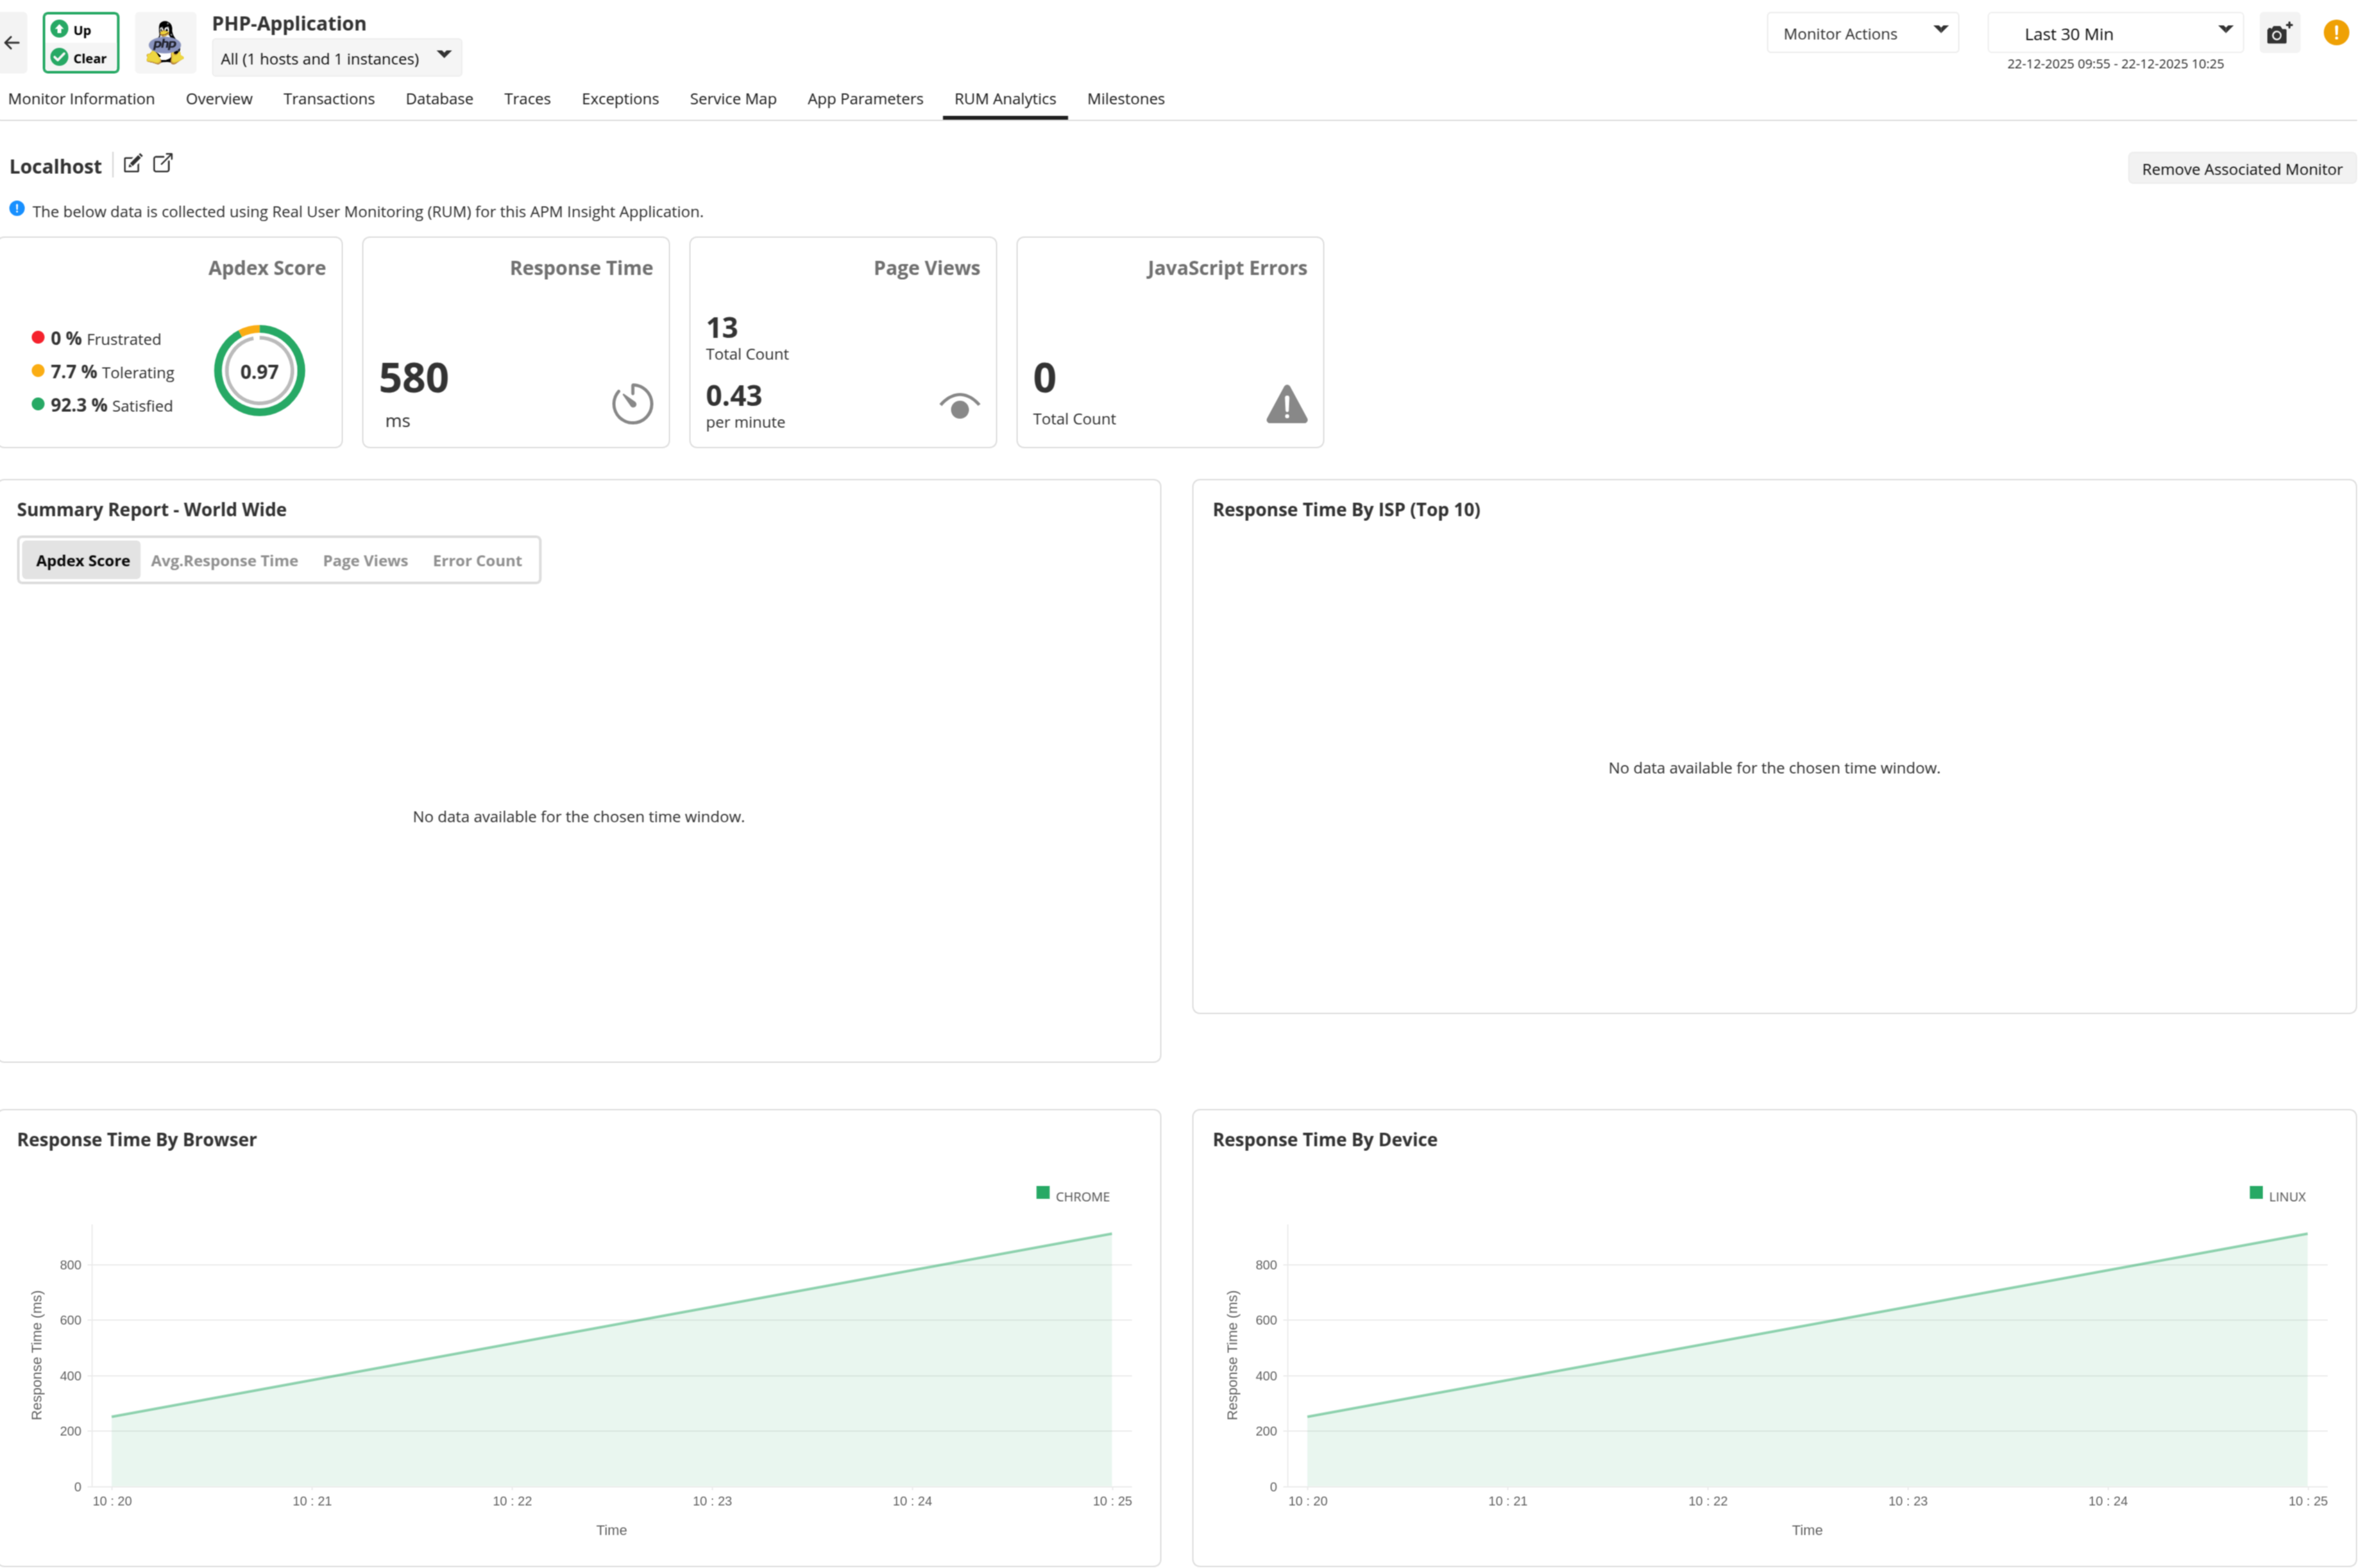Click the PHP penguin application logo
Screen dimensions: 2360x1568
165,42
